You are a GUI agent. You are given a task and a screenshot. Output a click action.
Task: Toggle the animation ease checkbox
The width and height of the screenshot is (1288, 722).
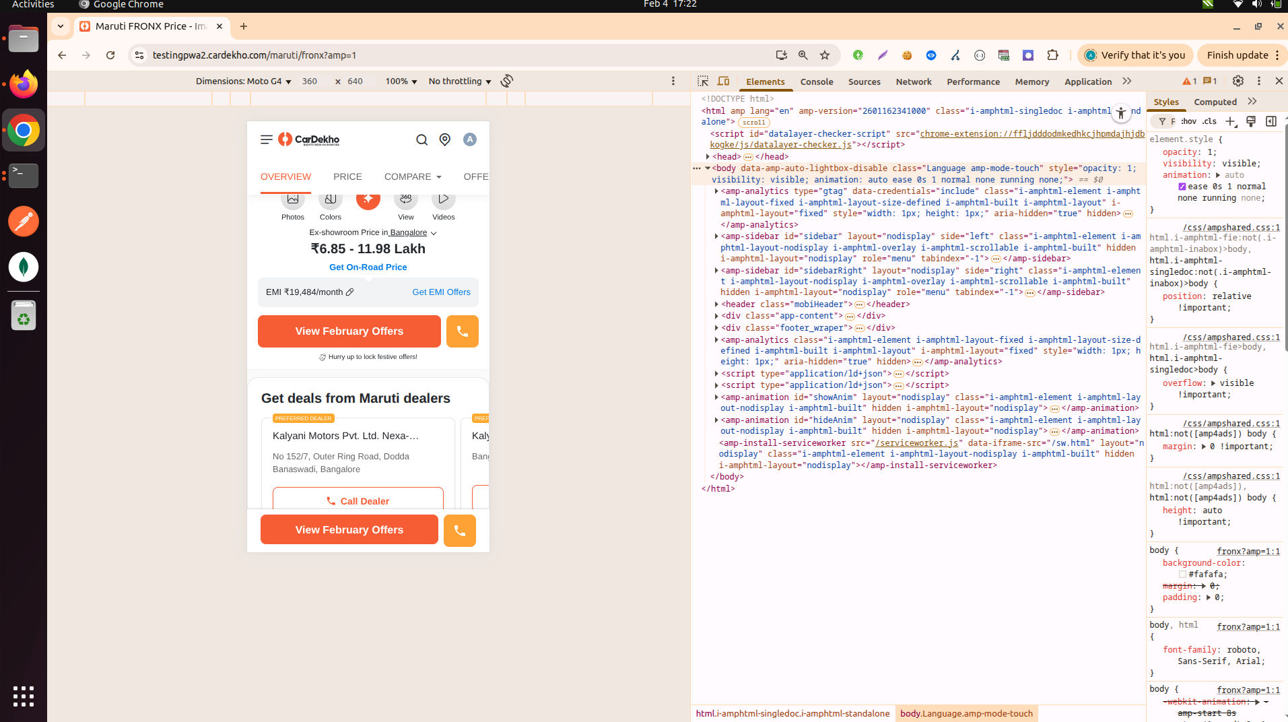click(x=1182, y=187)
